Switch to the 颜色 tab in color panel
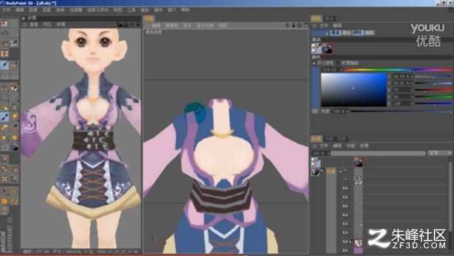The width and height of the screenshot is (454, 256). click(316, 19)
